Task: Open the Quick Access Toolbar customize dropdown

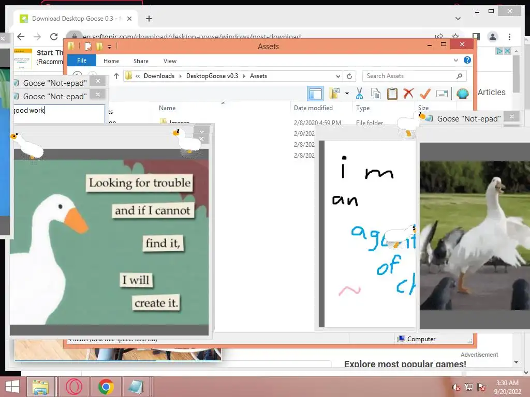Action: [x=110, y=47]
